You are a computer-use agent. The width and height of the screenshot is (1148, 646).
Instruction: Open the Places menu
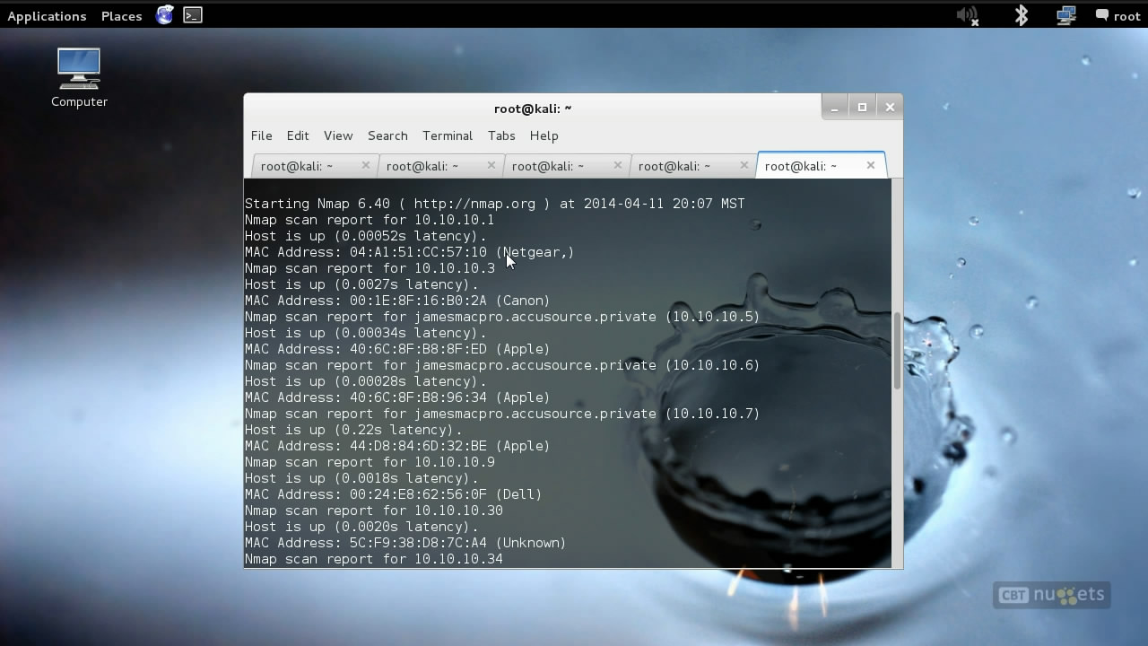pos(122,16)
